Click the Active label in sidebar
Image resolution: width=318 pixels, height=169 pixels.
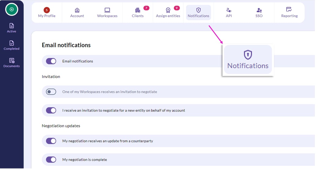click(12, 31)
